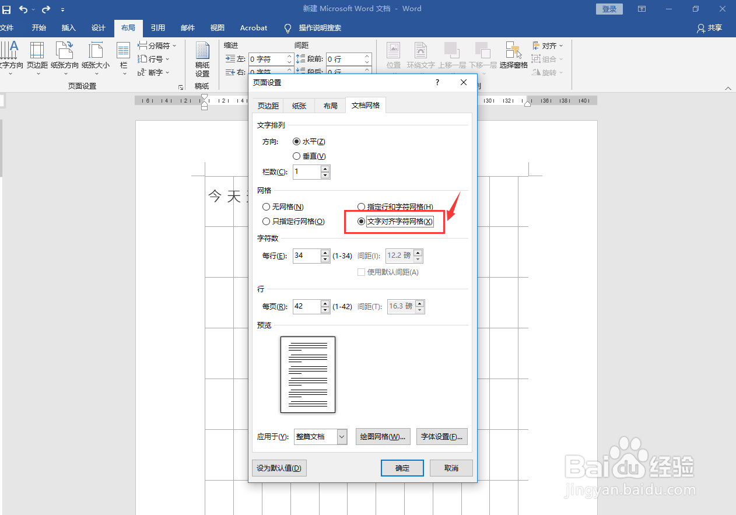The height and width of the screenshot is (515, 736).
Task: Switch to the 视图 ribbon tab
Action: click(x=218, y=28)
